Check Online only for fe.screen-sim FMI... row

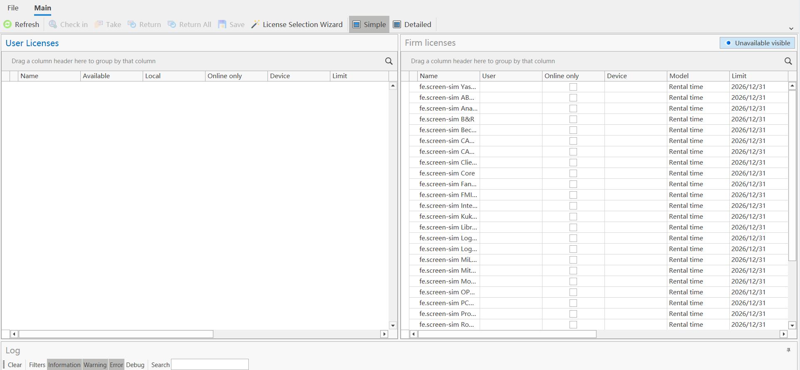[573, 195]
